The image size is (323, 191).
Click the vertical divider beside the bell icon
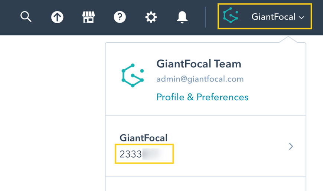[x=205, y=17]
